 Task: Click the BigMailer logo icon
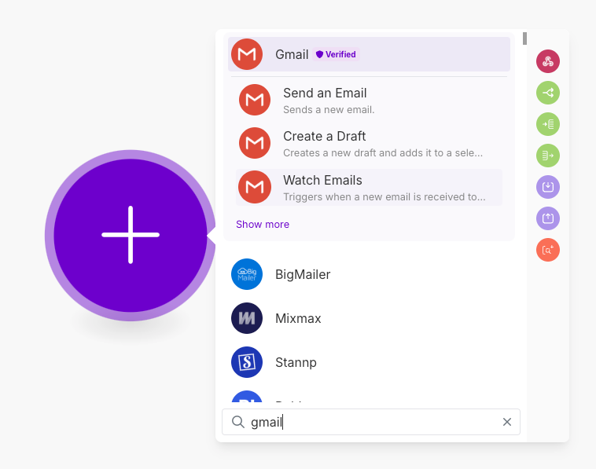(x=247, y=274)
